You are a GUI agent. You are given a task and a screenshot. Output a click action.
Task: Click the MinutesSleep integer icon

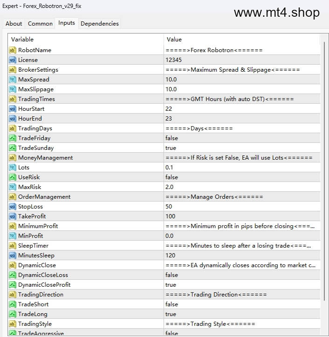point(13,256)
